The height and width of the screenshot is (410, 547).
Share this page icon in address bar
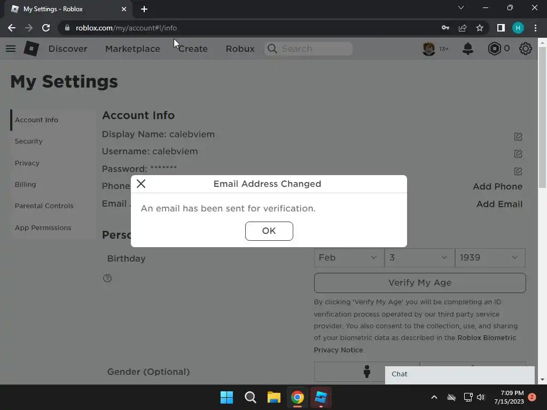point(463,28)
